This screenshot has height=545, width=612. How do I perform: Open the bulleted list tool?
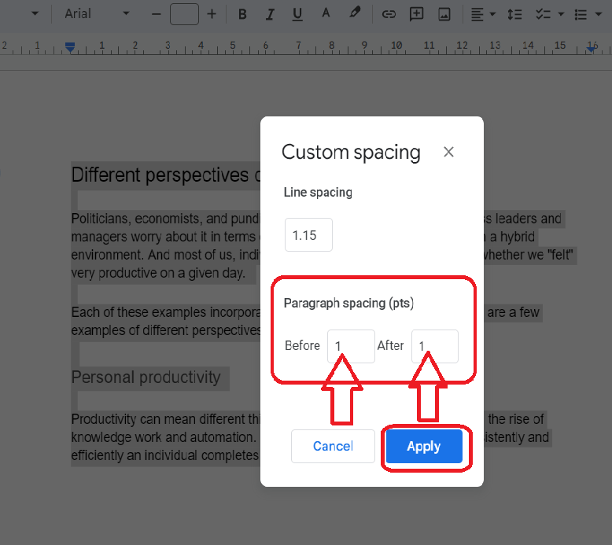tap(581, 15)
